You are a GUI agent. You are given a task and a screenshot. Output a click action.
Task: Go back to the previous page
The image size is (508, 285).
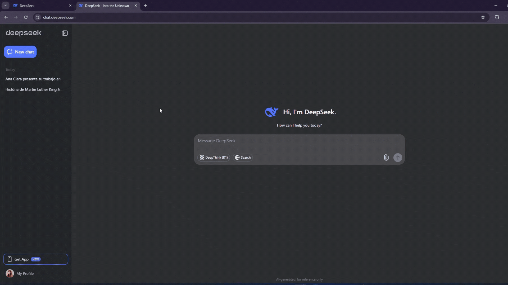[6, 17]
